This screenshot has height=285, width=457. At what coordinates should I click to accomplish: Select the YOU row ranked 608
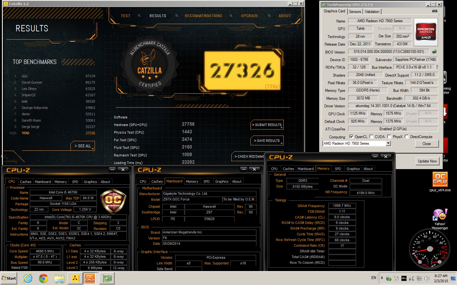click(x=52, y=133)
